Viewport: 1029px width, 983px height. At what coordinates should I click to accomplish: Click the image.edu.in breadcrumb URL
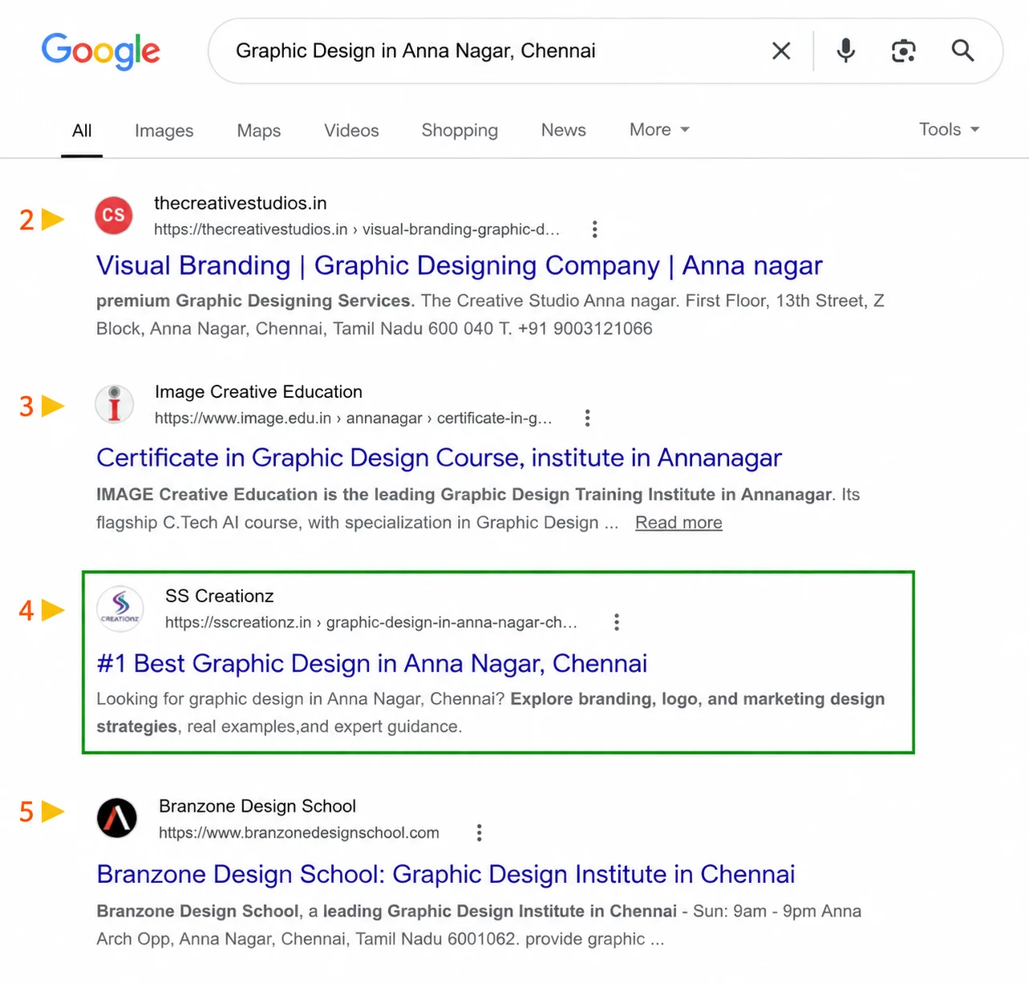pos(353,418)
